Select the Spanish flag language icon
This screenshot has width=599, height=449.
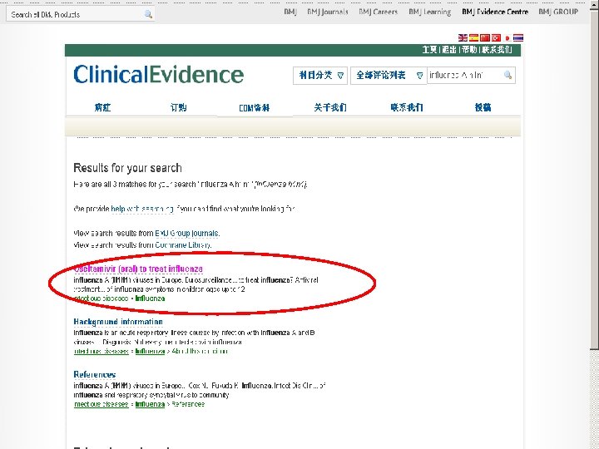point(473,37)
